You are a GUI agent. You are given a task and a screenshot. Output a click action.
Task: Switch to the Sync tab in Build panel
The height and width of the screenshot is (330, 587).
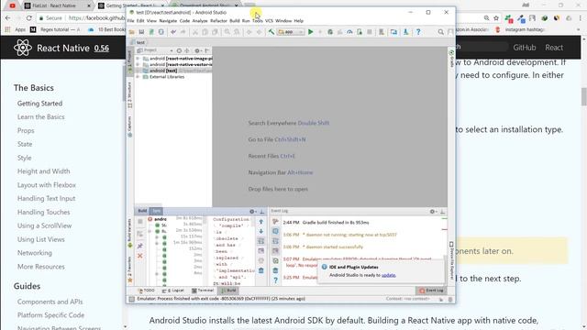(x=156, y=211)
